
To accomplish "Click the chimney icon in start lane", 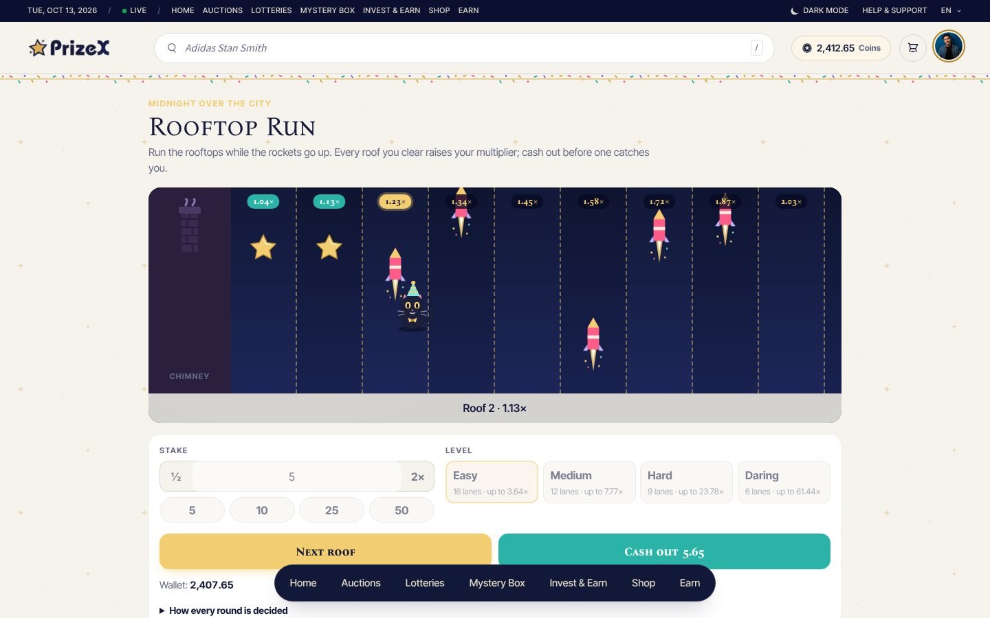I will (x=190, y=226).
